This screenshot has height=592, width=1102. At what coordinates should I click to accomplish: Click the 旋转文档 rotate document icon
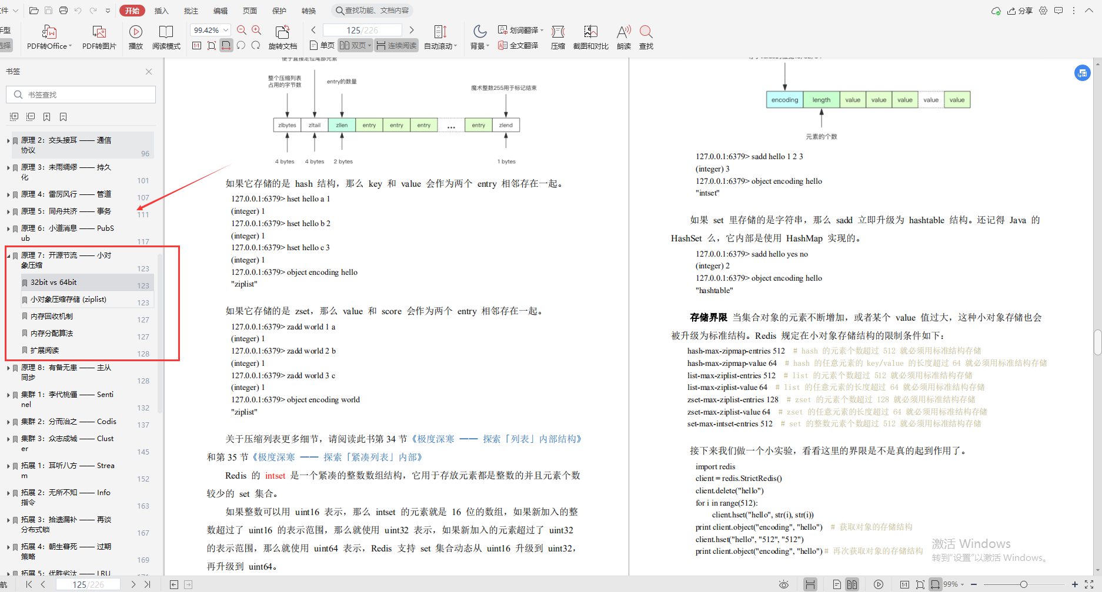point(282,37)
